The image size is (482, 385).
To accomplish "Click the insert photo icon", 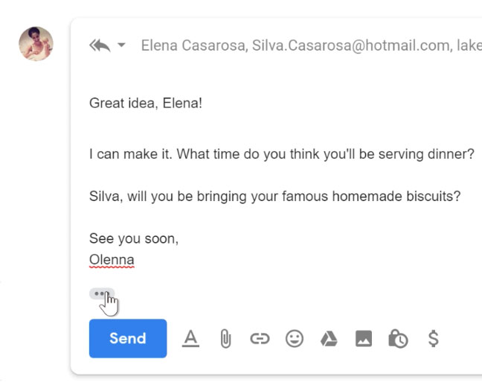I will (x=363, y=339).
